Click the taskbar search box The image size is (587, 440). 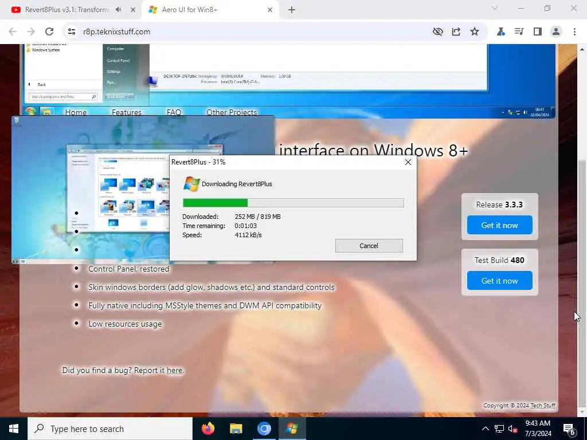click(110, 429)
